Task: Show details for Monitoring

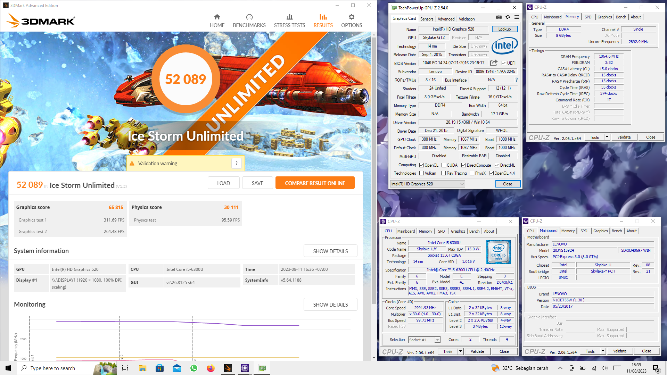Action: [x=330, y=305]
